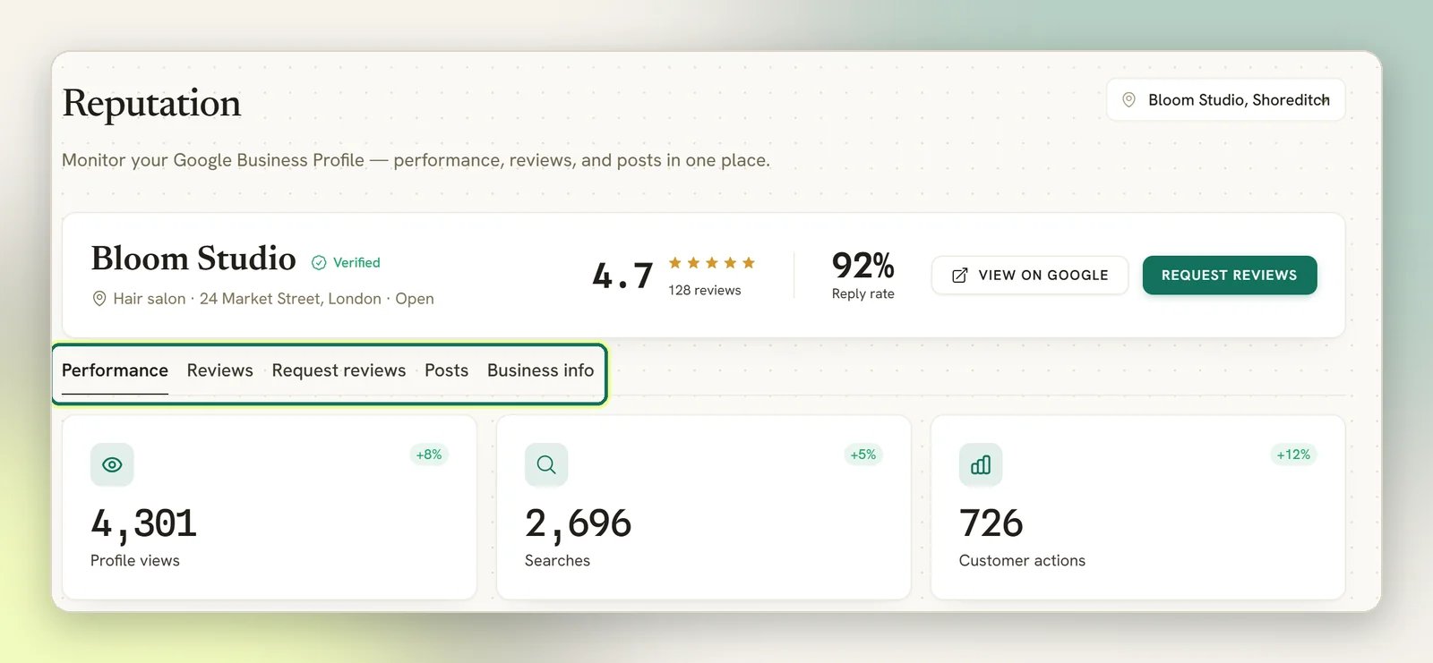The height and width of the screenshot is (663, 1433).
Task: Go to the Request reviews tab
Action: point(339,370)
